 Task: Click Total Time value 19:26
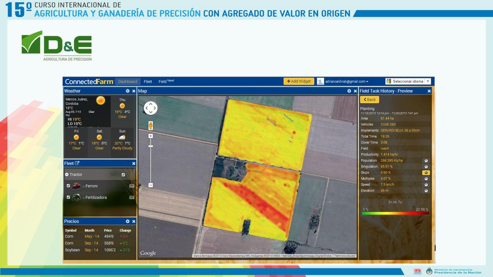point(385,136)
